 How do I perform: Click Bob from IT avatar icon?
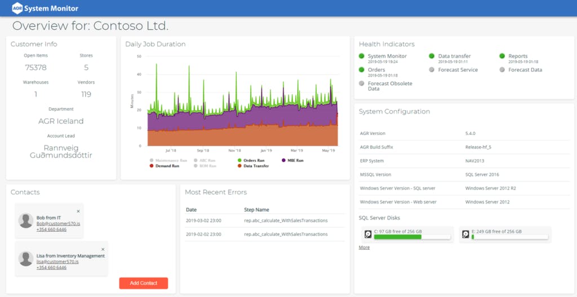tap(26, 220)
